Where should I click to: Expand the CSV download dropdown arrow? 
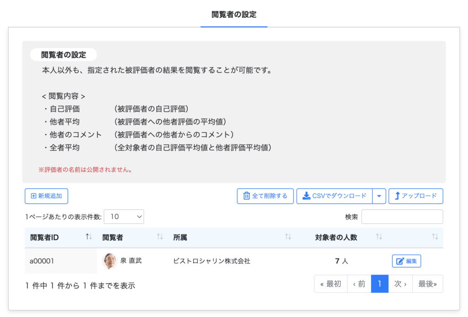tap(379, 196)
